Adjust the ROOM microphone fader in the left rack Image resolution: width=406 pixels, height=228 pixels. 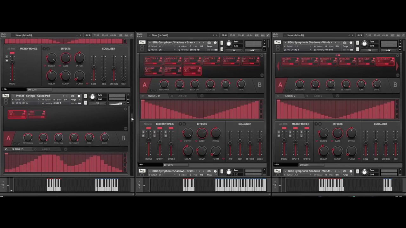[x=12, y=68]
